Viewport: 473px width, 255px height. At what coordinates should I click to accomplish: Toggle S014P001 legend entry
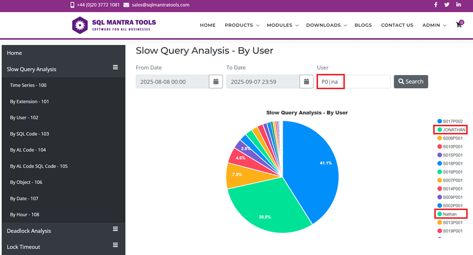pos(450,189)
